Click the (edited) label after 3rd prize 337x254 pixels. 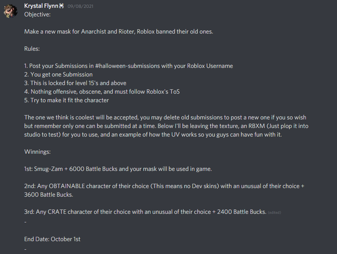coord(275,213)
